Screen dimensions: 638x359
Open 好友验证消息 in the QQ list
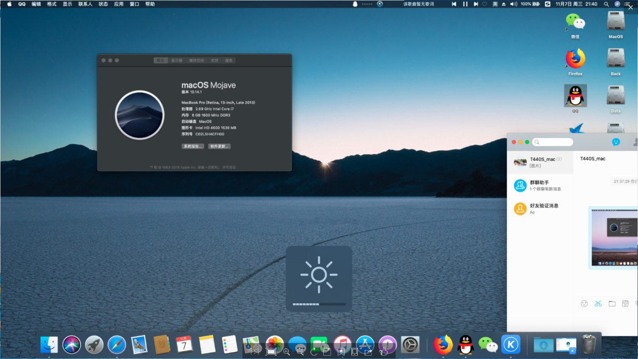click(x=540, y=209)
